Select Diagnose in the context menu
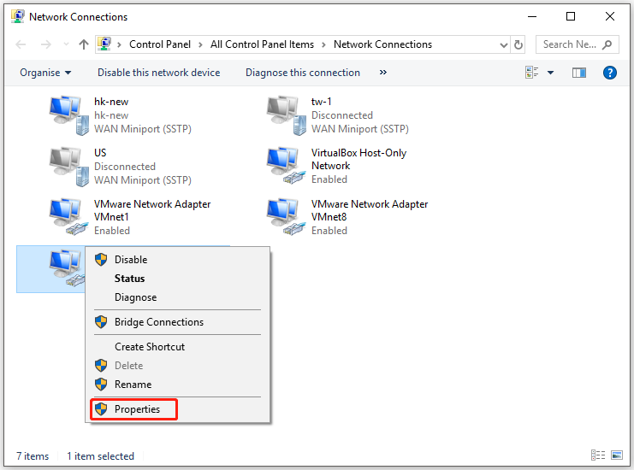This screenshot has height=470, width=634. point(177,297)
